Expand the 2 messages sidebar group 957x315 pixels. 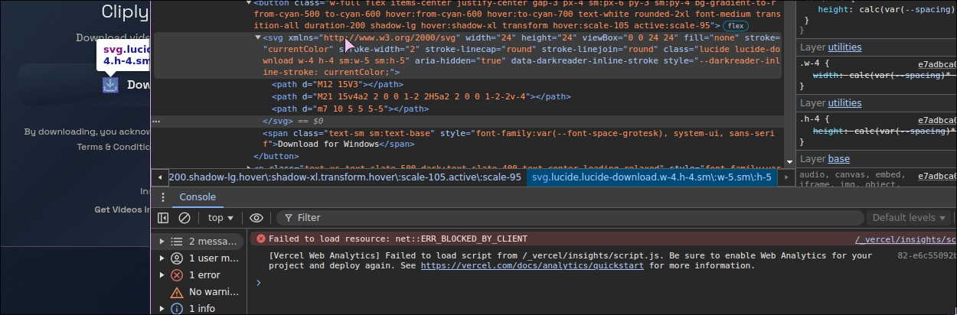(162, 241)
